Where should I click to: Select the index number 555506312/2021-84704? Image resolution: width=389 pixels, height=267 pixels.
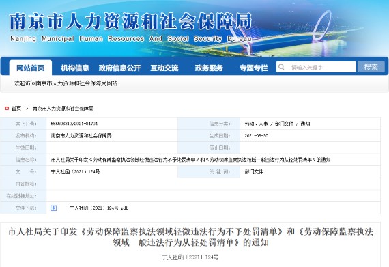74,124
